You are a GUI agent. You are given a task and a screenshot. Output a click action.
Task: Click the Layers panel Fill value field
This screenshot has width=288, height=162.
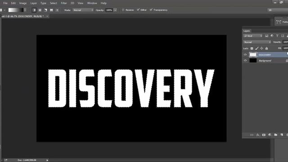tap(285, 48)
